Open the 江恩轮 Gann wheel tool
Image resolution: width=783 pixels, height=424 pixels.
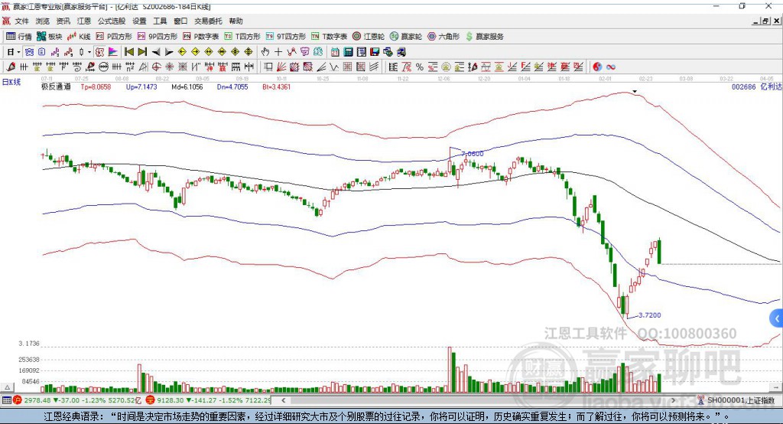369,37
